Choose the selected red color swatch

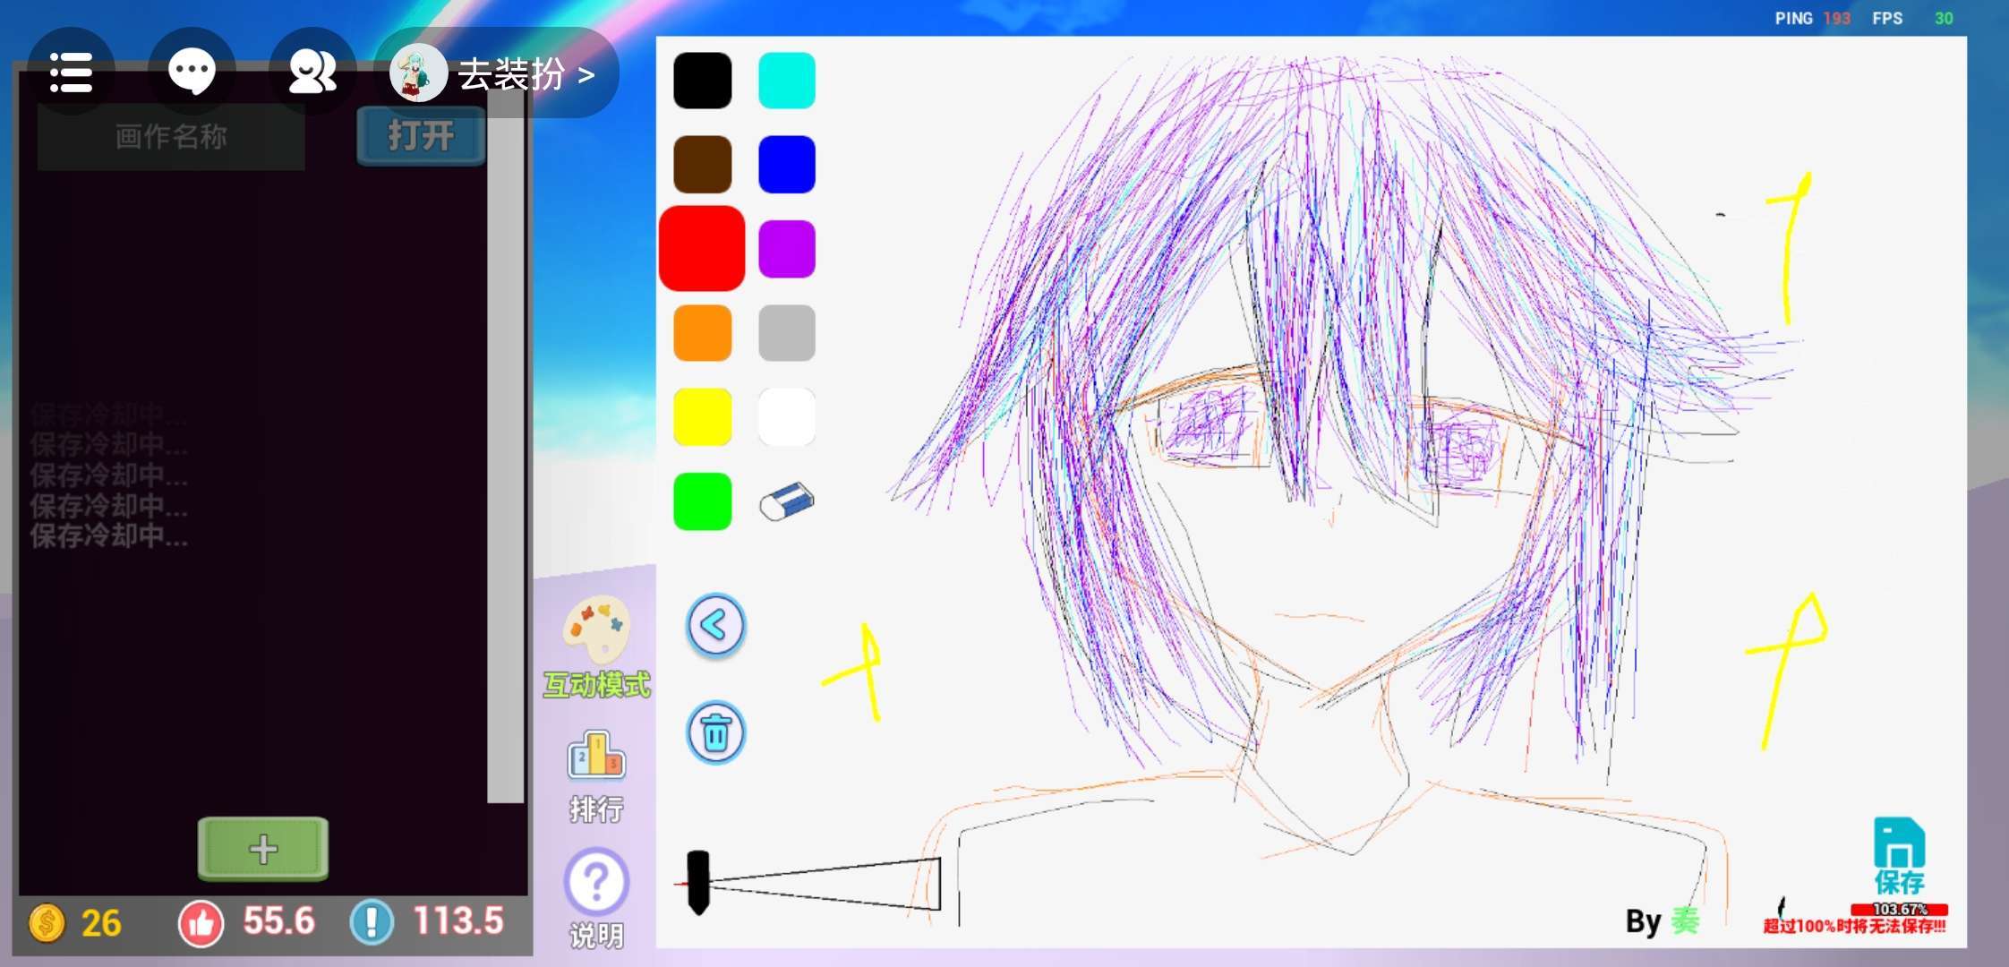(702, 249)
